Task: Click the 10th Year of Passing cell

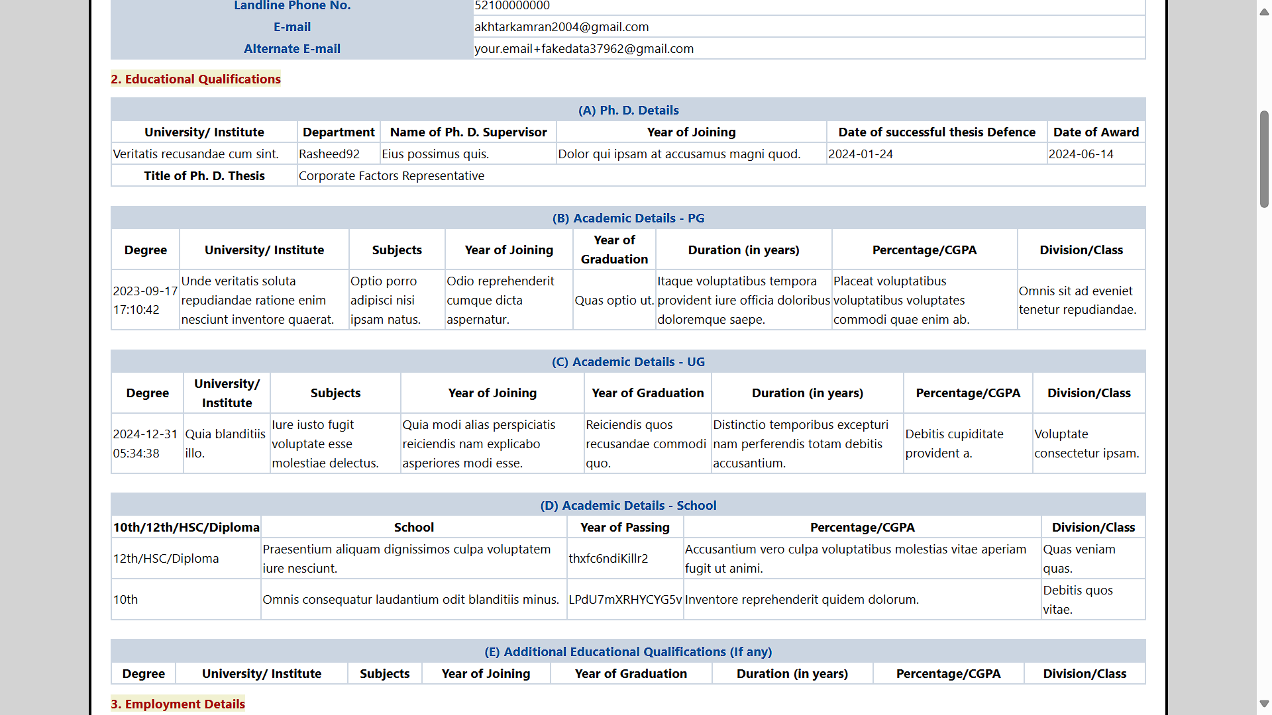Action: click(x=625, y=599)
